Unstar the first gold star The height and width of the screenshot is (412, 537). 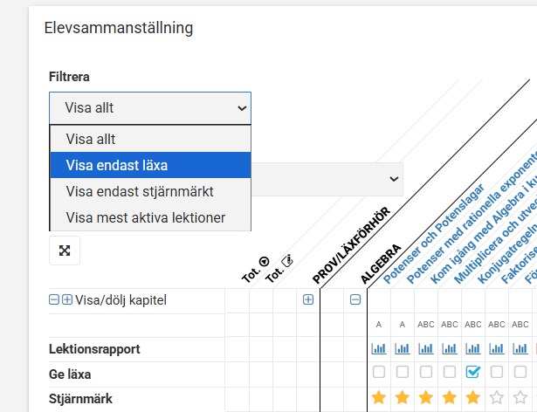point(379,398)
